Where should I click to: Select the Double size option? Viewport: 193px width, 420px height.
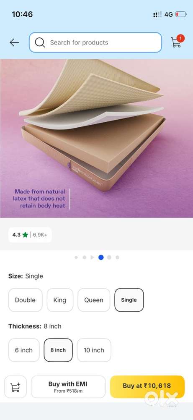(x=25, y=300)
